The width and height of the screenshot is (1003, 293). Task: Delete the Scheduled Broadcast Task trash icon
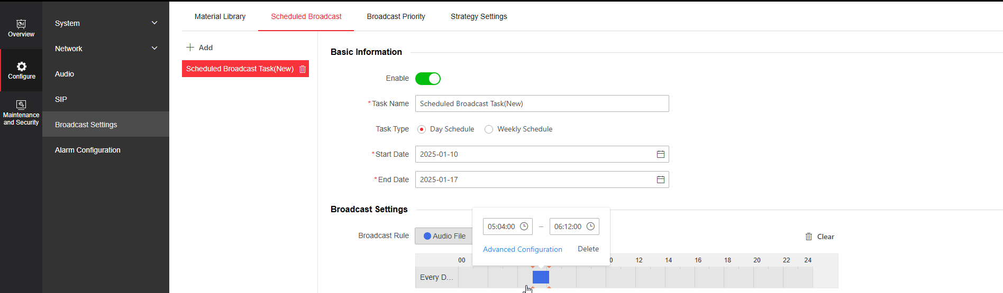coord(303,69)
